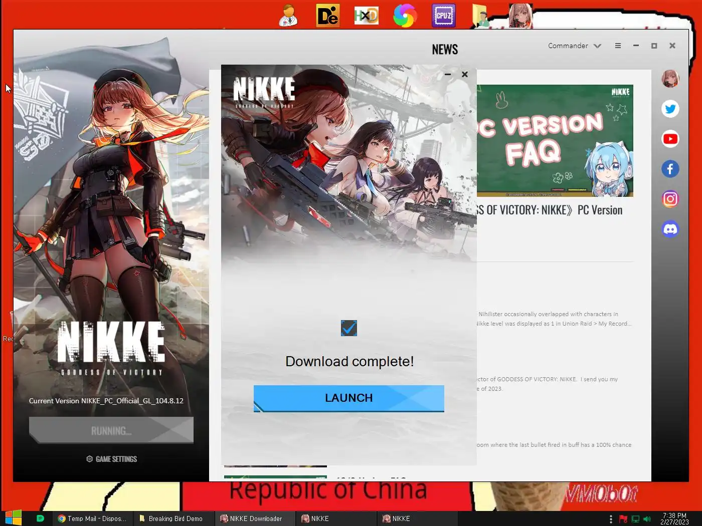Open the Discord link in the sidebar

pos(670,229)
